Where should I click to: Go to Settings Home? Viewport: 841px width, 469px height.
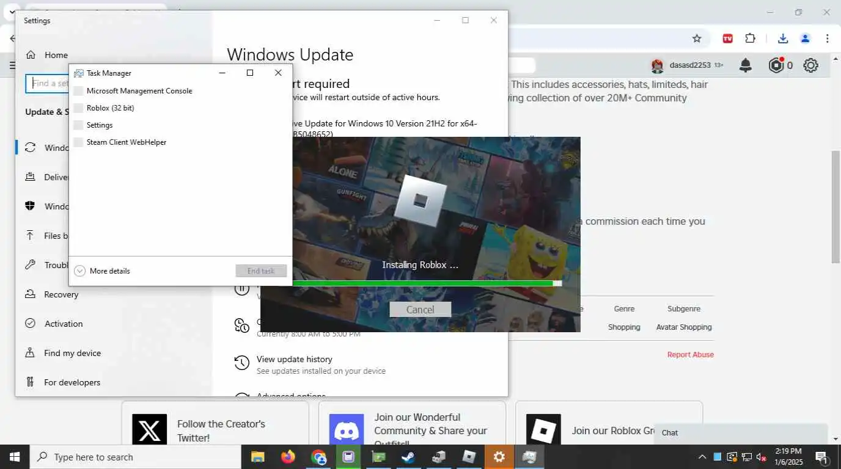[56, 55]
